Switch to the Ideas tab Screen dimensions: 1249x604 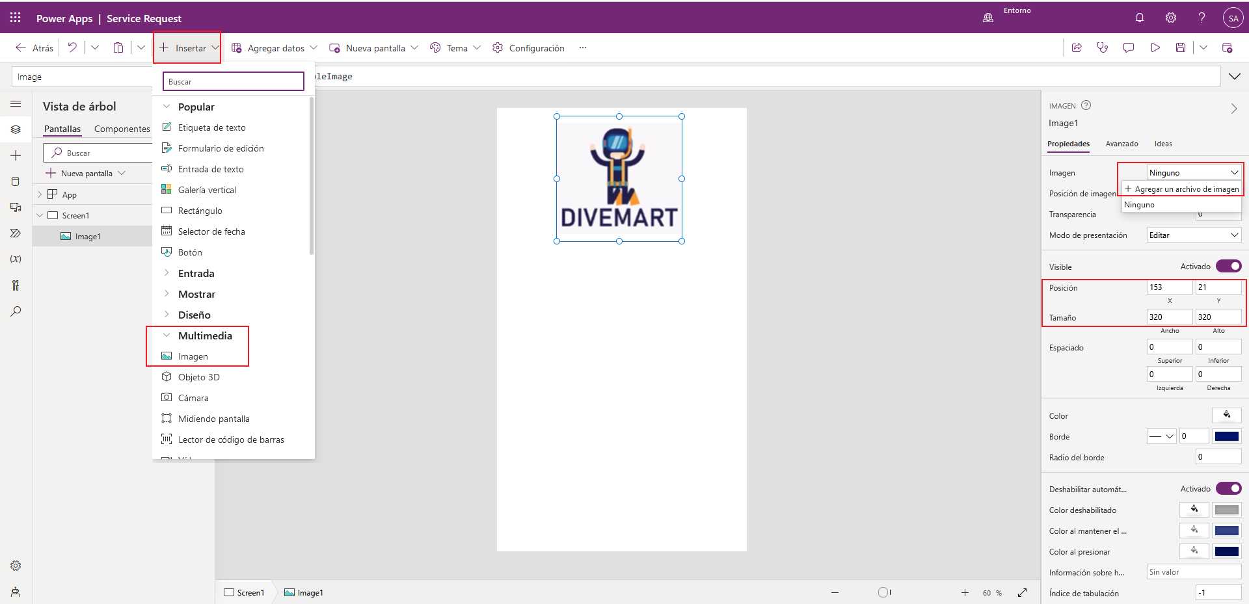click(1163, 144)
